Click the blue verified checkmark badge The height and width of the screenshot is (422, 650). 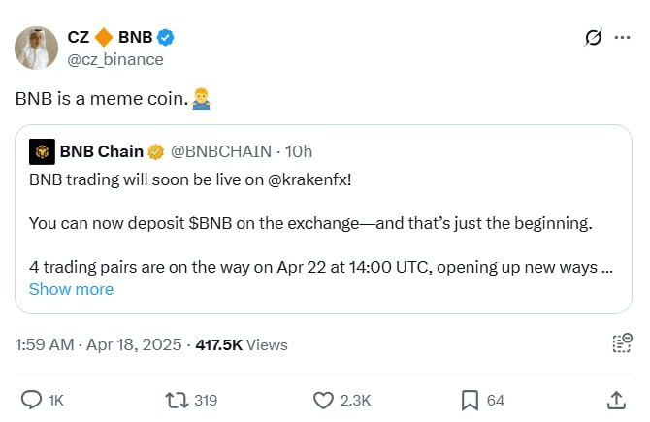click(165, 37)
